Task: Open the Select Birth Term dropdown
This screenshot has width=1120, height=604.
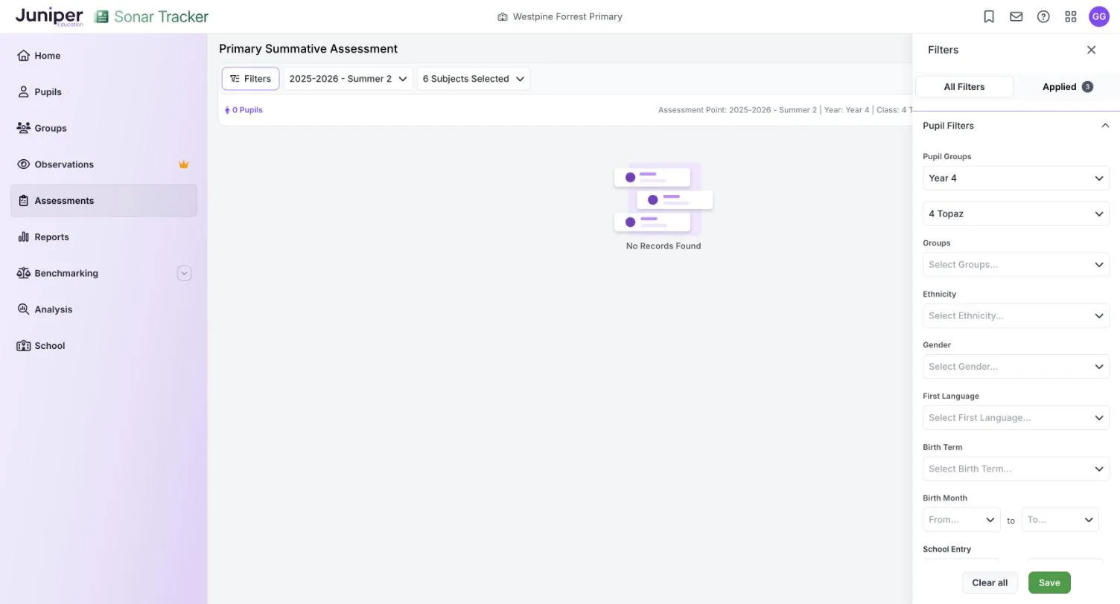Action: 1016,469
